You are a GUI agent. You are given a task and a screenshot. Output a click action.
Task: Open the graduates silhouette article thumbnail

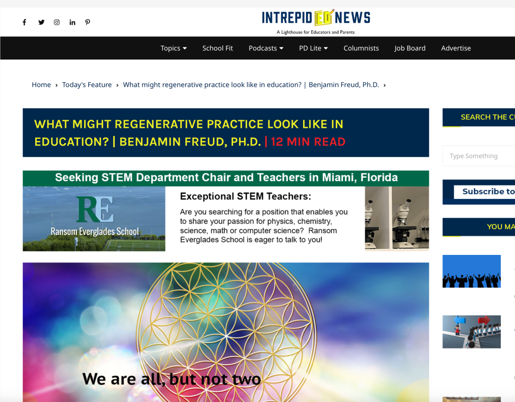pos(471,272)
